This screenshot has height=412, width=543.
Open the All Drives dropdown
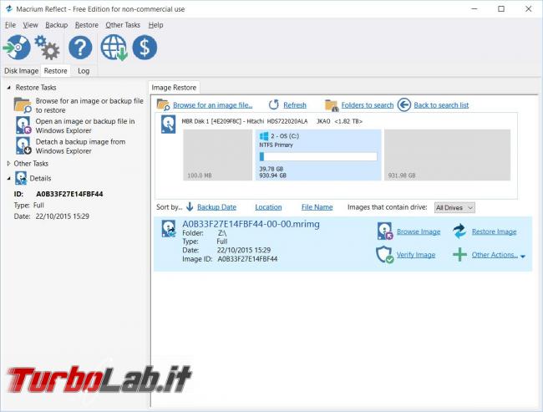pyautogui.click(x=454, y=207)
